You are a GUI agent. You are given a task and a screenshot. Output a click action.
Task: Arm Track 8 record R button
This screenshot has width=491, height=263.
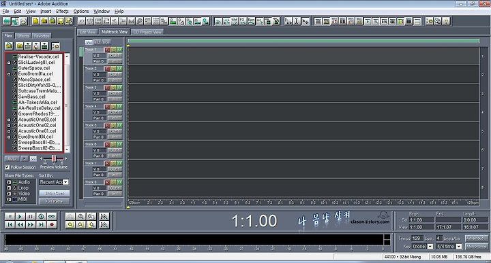108,182
